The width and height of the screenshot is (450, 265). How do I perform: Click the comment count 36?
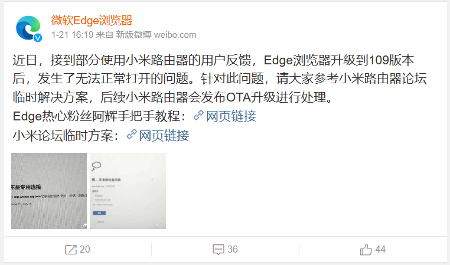coord(233,249)
